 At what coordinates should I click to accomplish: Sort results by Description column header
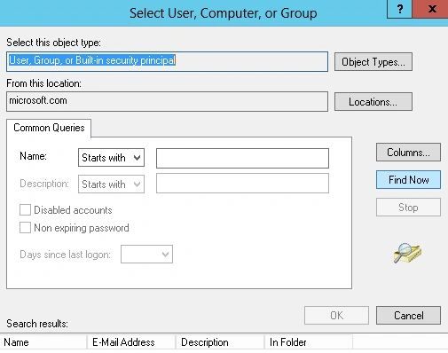pyautogui.click(x=220, y=342)
